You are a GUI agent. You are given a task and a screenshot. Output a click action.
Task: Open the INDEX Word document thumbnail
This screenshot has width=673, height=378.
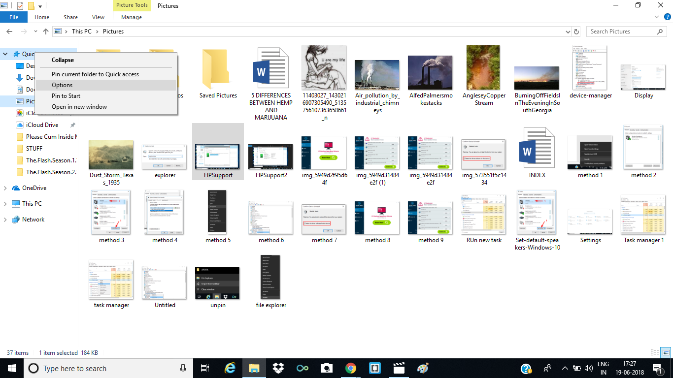[537, 148]
